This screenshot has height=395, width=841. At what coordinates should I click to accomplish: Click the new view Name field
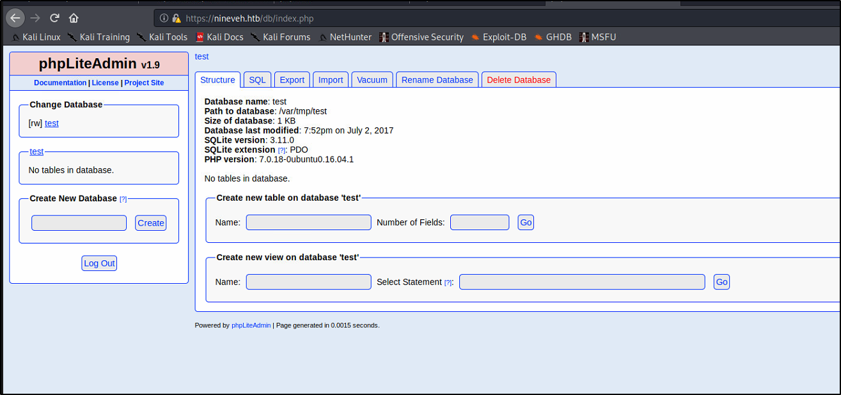(308, 282)
